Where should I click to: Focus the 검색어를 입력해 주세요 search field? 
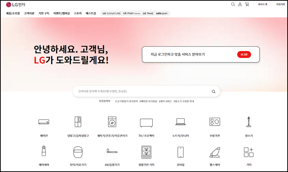tap(146, 91)
